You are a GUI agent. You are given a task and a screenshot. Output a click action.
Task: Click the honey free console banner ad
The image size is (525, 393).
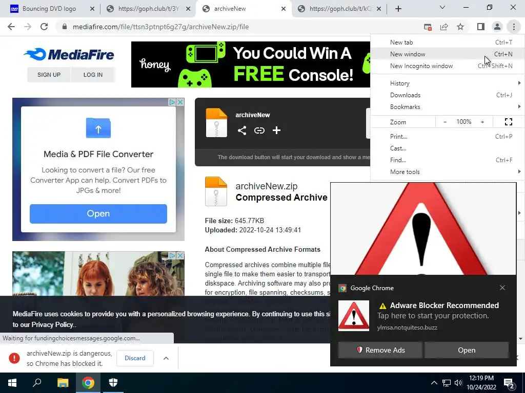coord(250,64)
